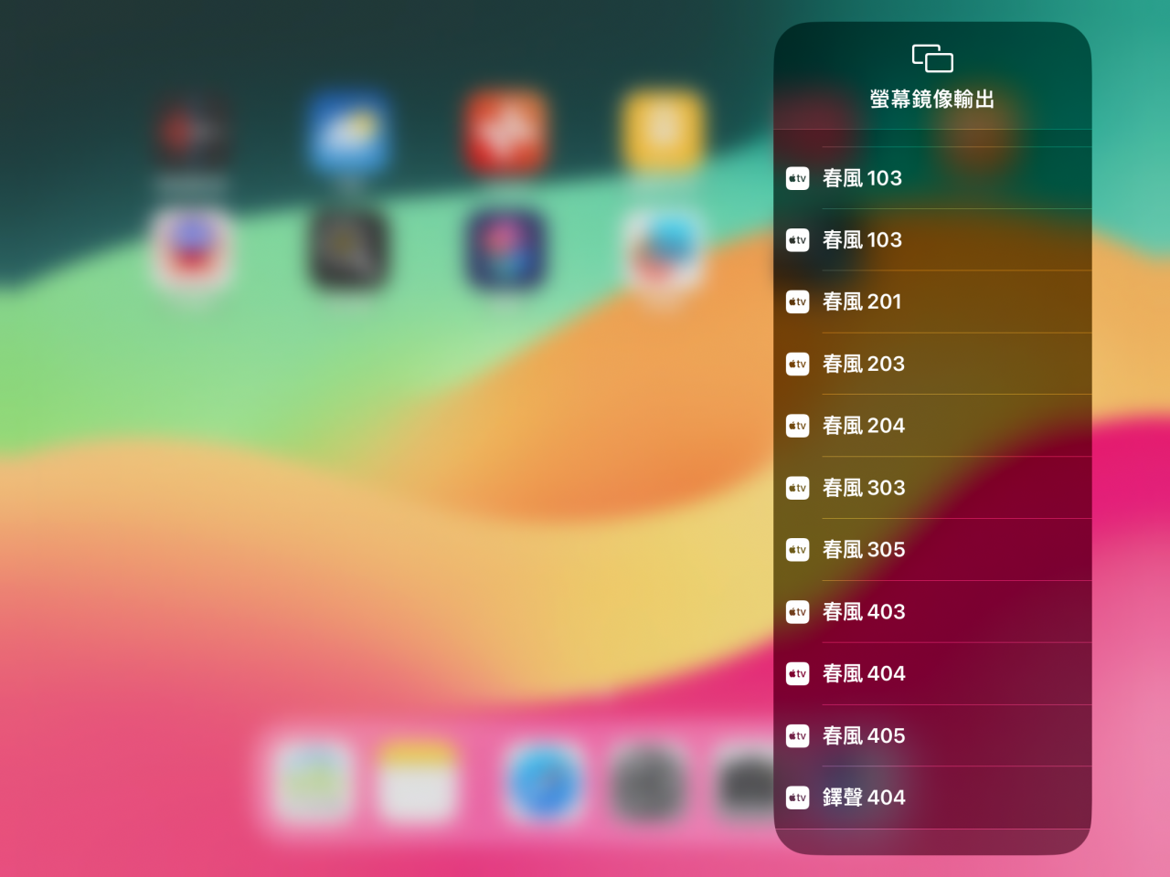The width and height of the screenshot is (1170, 877).
Task: Tap the screen mirroring icon at panel top
Action: click(x=932, y=58)
